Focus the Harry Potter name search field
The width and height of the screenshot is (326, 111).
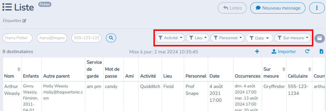[x=18, y=38]
